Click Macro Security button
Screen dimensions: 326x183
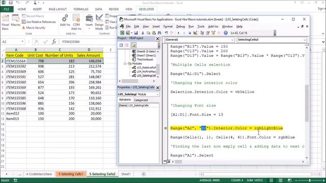pos(34,27)
